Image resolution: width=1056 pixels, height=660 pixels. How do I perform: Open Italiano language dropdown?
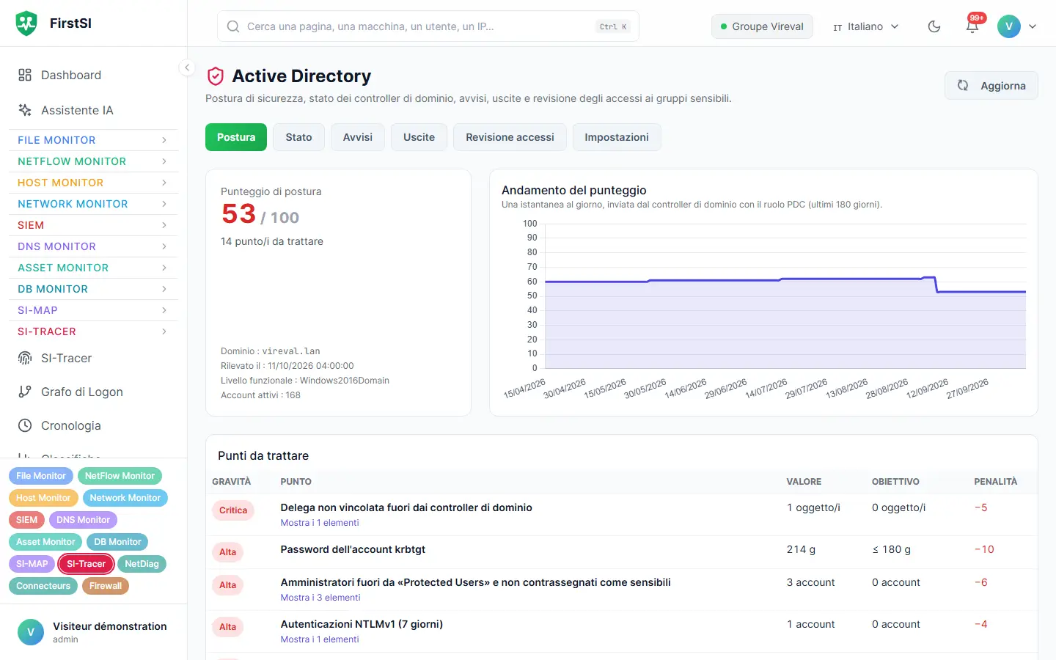coord(865,26)
